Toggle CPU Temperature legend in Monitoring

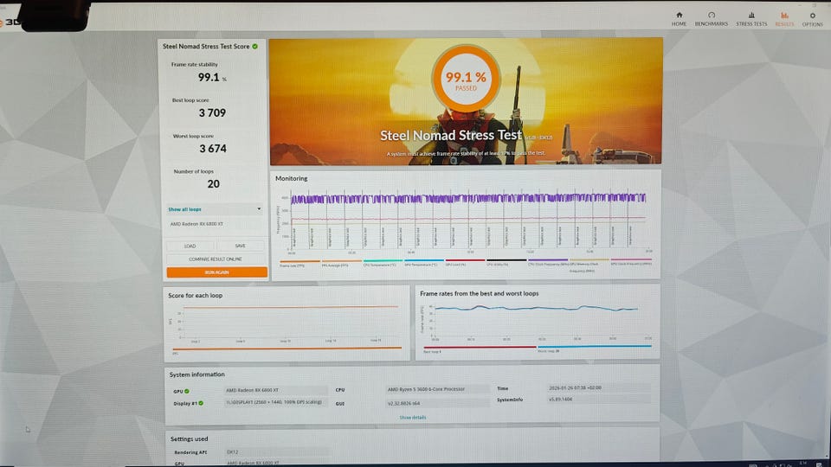[x=382, y=263]
